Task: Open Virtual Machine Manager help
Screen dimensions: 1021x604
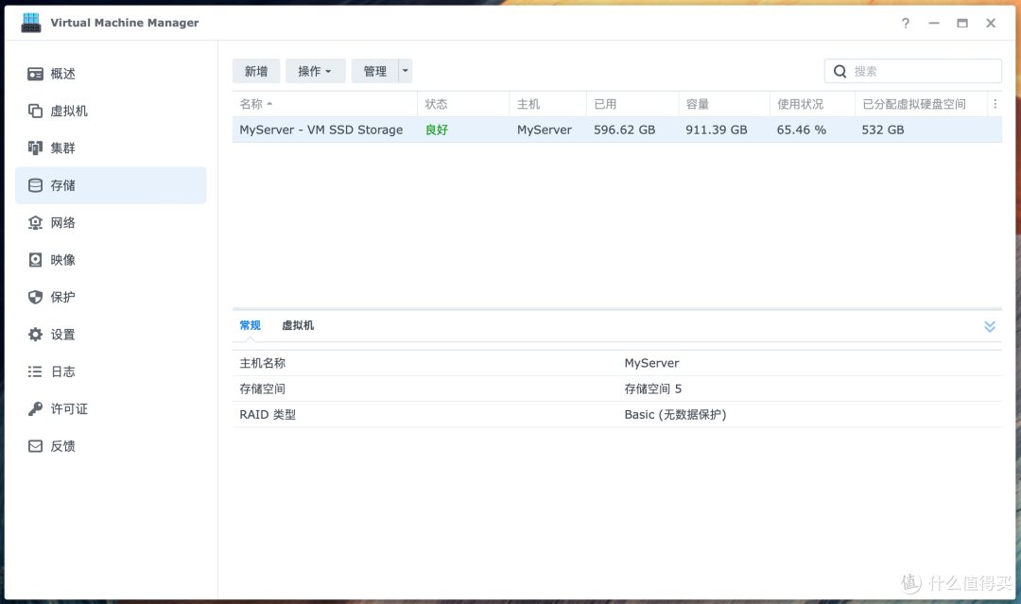Action: point(905,23)
